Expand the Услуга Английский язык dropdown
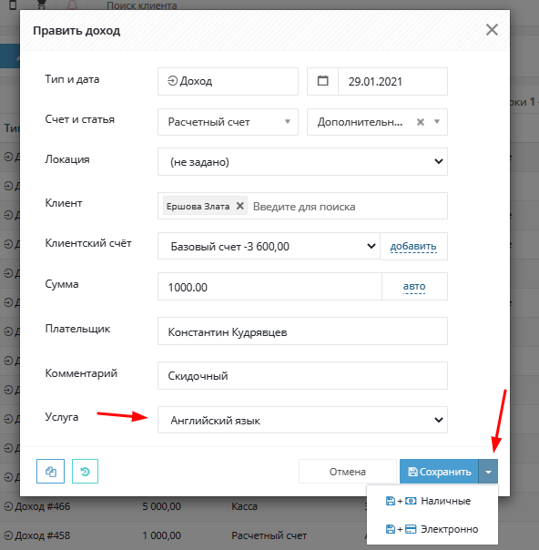This screenshot has height=550, width=539. tap(302, 420)
